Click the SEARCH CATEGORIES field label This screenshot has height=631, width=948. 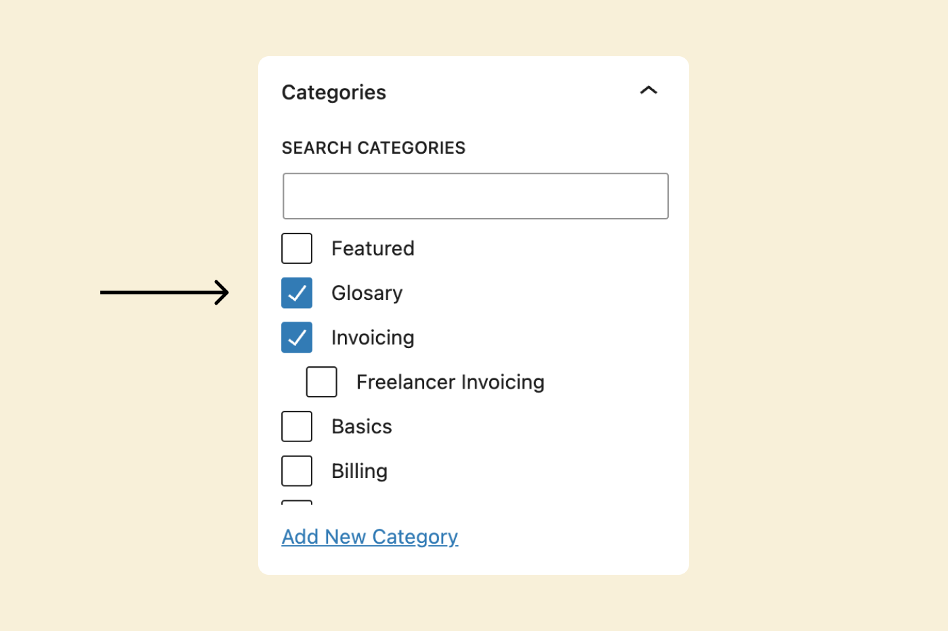(x=373, y=148)
